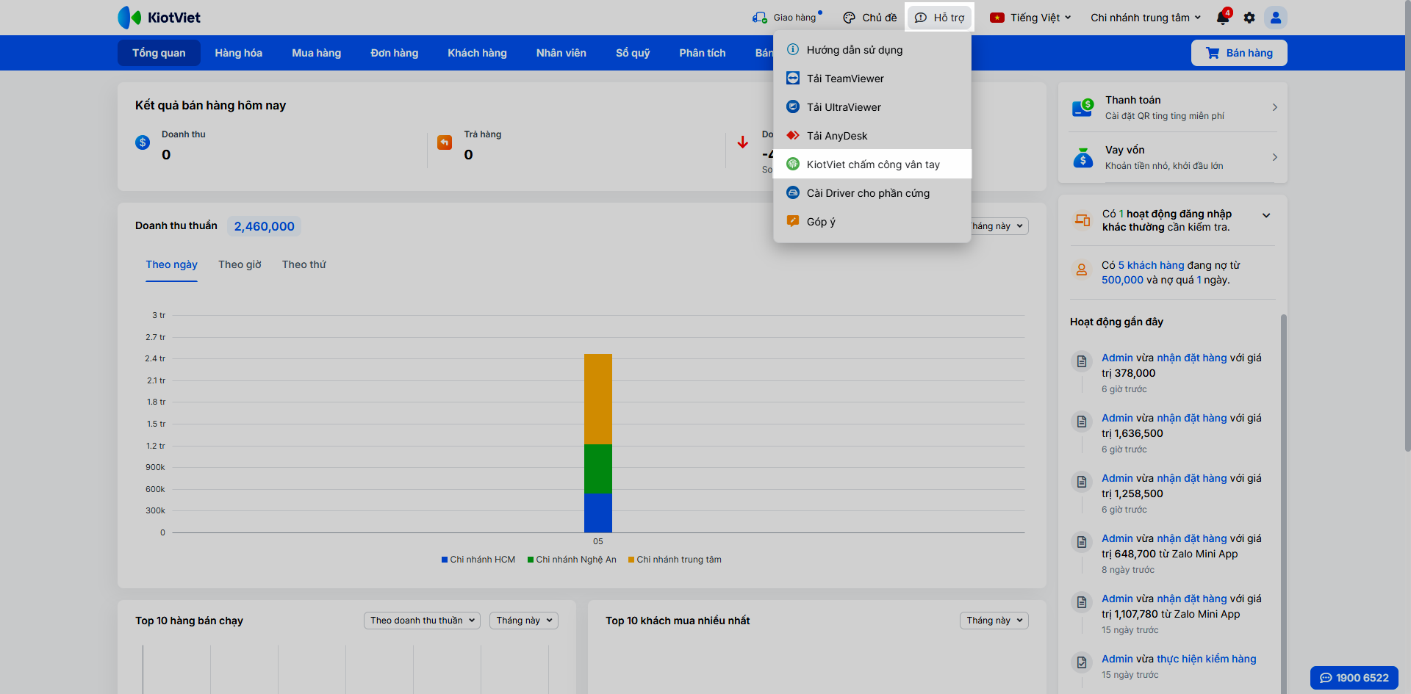Click the fingerprint icon for KiotViet chấm công

793,165
